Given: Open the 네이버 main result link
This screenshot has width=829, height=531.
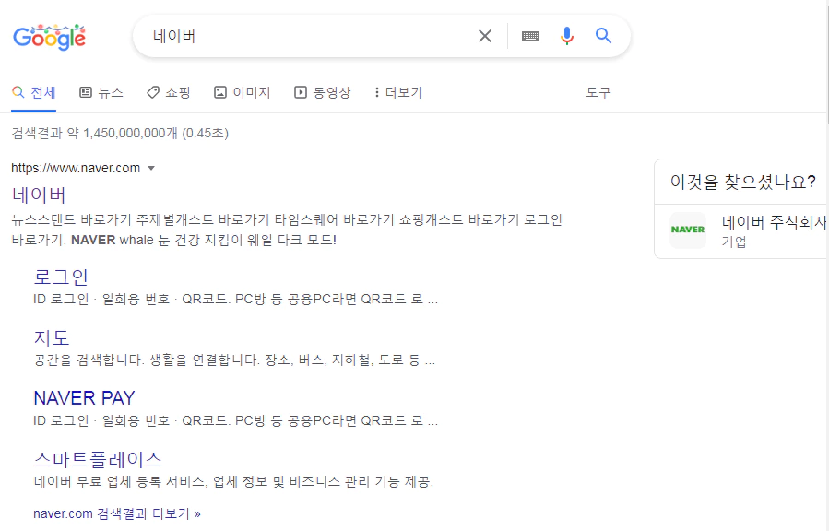Looking at the screenshot, I should [x=39, y=195].
